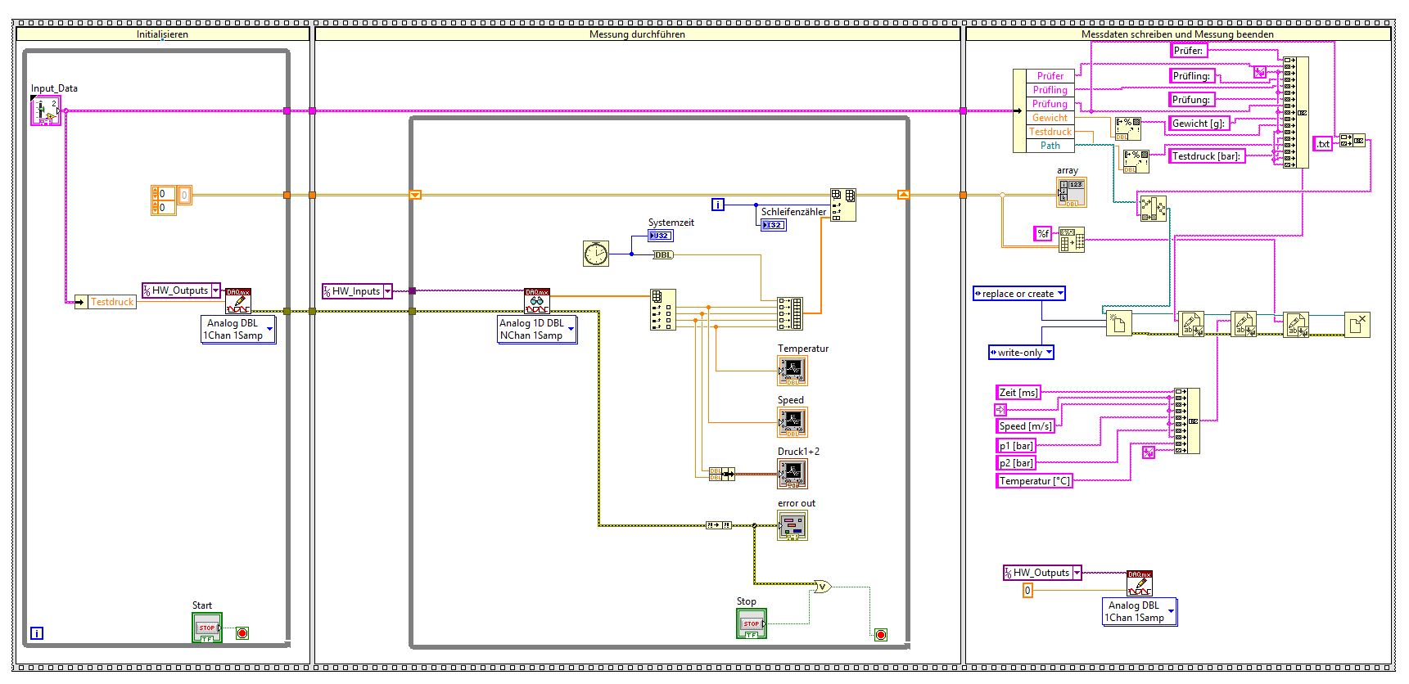The width and height of the screenshot is (1409, 684).
Task: Click the 'Zeit [ms]' string constant
Action: pyautogui.click(x=1018, y=393)
